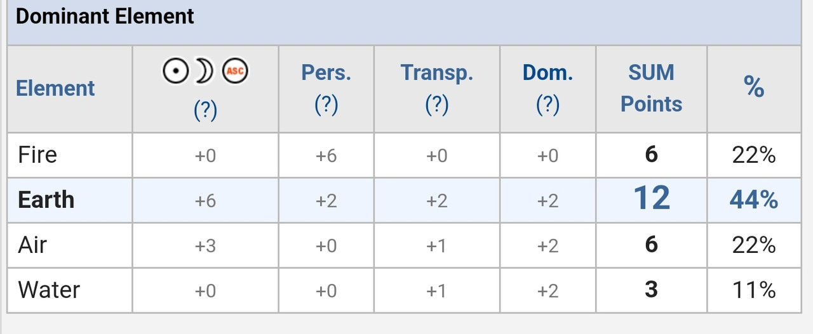This screenshot has height=334, width=813.
Task: Open help (?) under Sun Moon ASC icons
Action: pos(205,111)
